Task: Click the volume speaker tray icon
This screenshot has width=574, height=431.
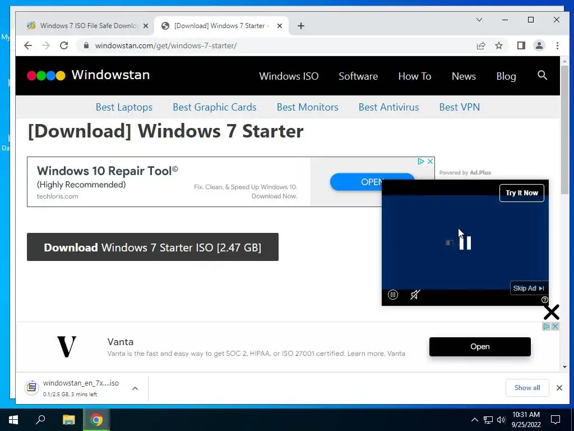Action: [x=501, y=420]
